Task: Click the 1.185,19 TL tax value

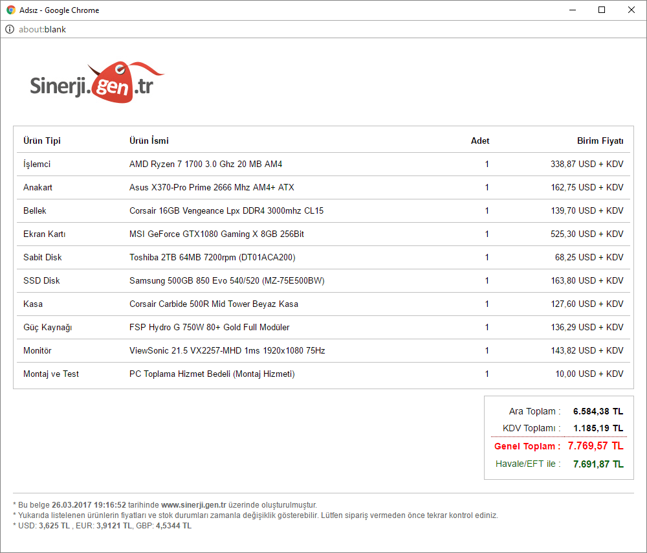Action: 598,428
